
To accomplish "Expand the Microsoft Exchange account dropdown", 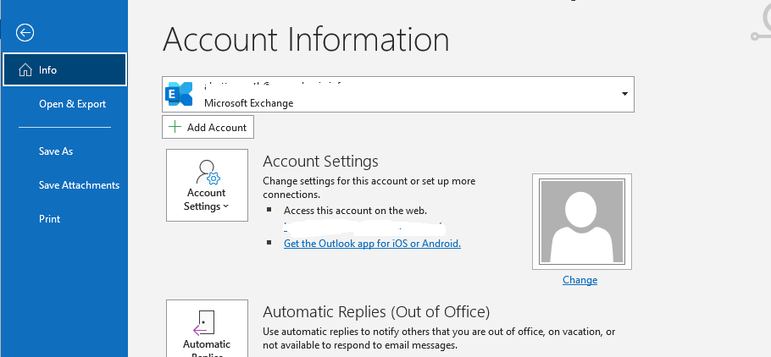I will 624,94.
